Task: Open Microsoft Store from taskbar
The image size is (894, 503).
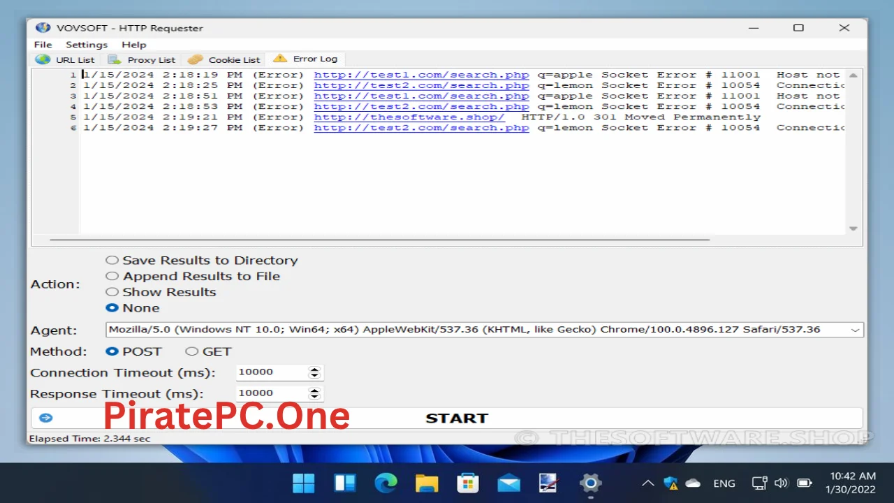Action: coord(468,483)
